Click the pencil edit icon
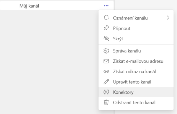The image size is (177, 114). [106, 82]
